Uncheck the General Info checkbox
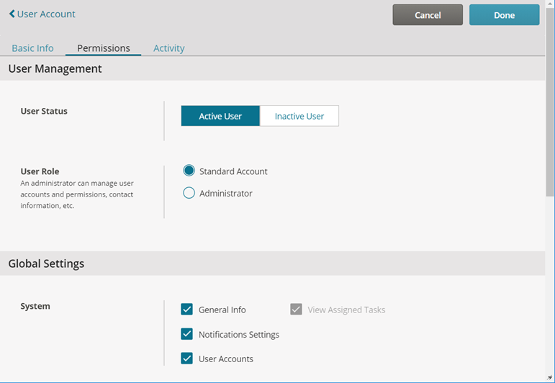This screenshot has height=383, width=555. pos(187,309)
